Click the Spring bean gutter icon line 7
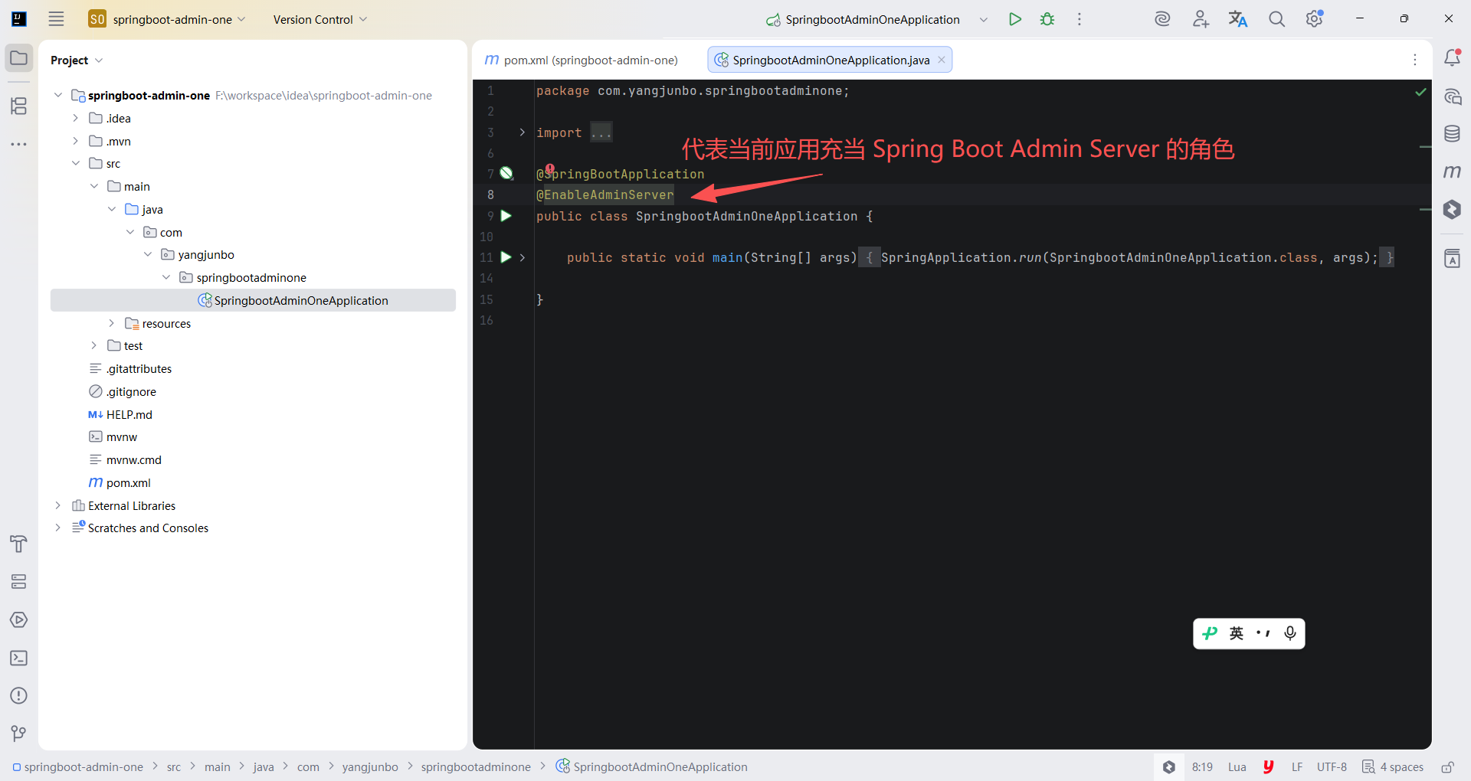This screenshot has height=781, width=1471. pos(506,173)
